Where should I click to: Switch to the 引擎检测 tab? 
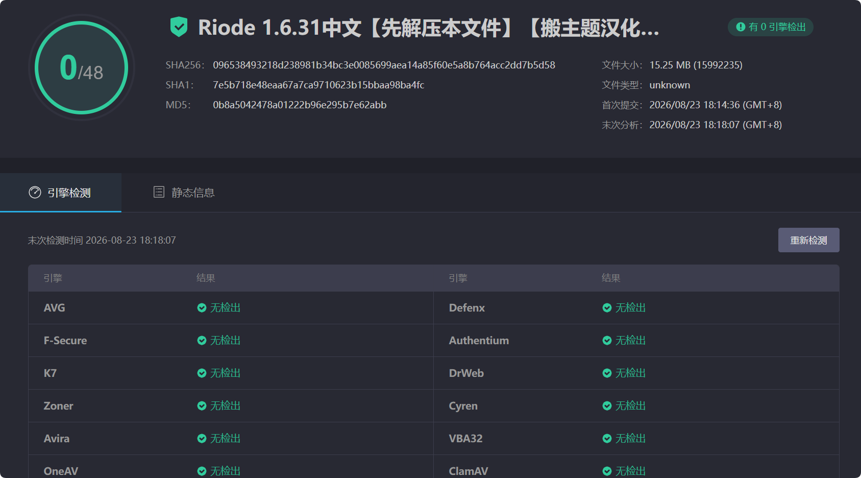pyautogui.click(x=61, y=193)
